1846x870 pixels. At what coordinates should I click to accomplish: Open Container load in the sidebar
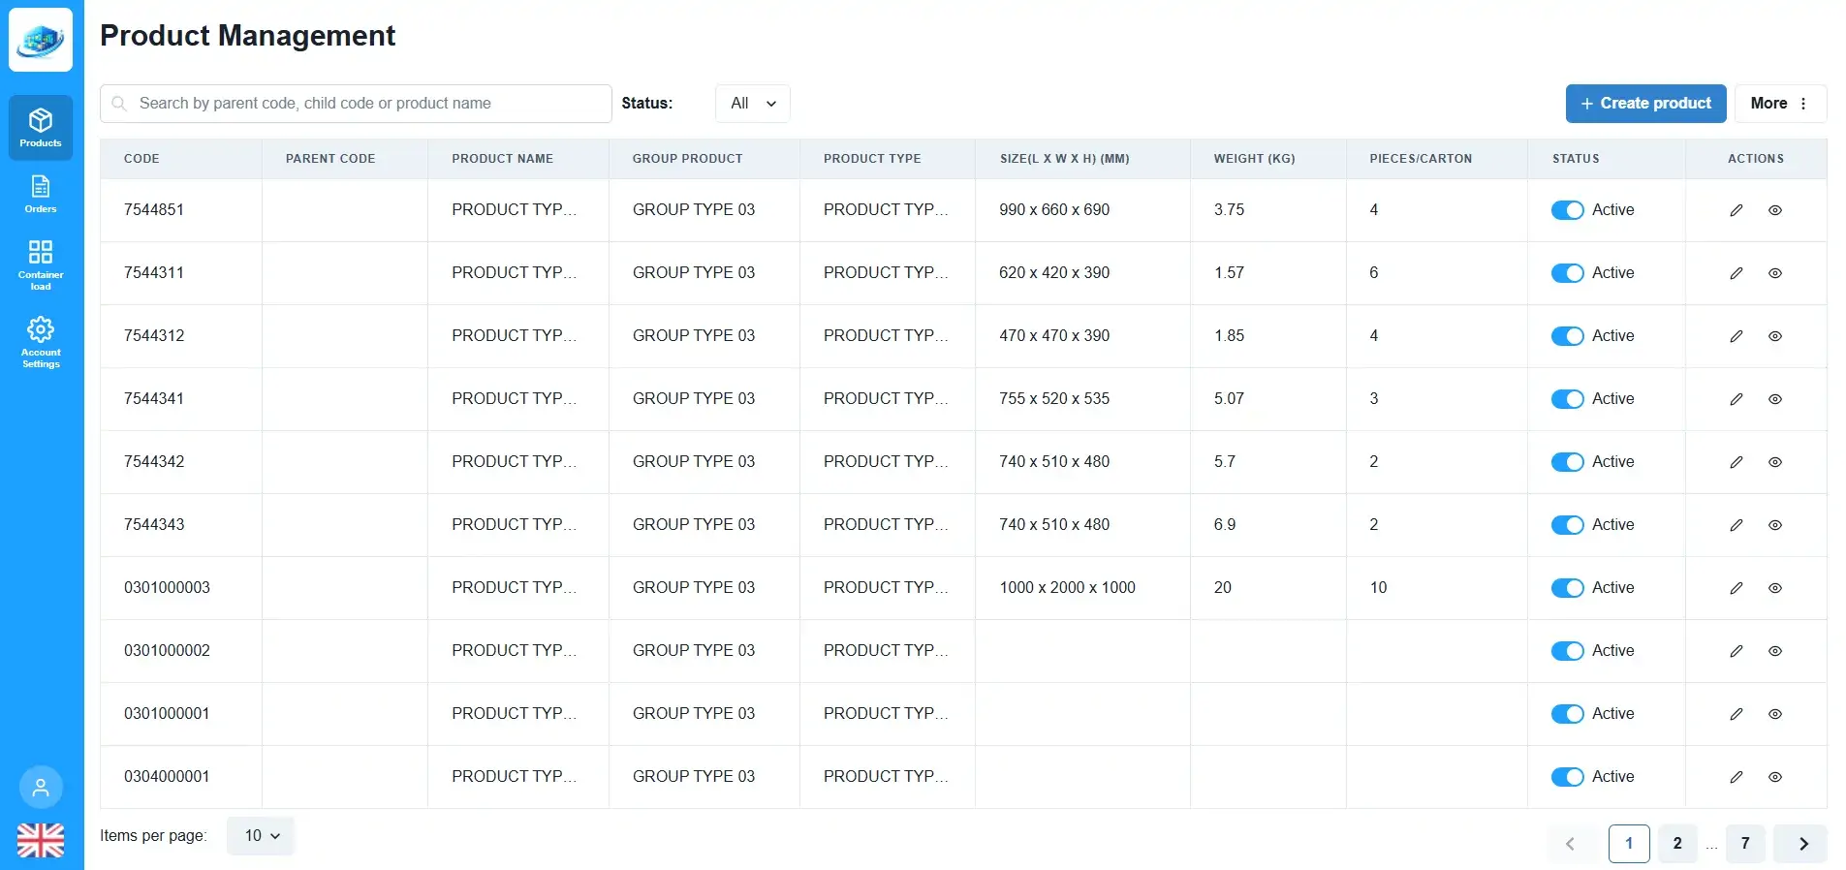(x=41, y=264)
